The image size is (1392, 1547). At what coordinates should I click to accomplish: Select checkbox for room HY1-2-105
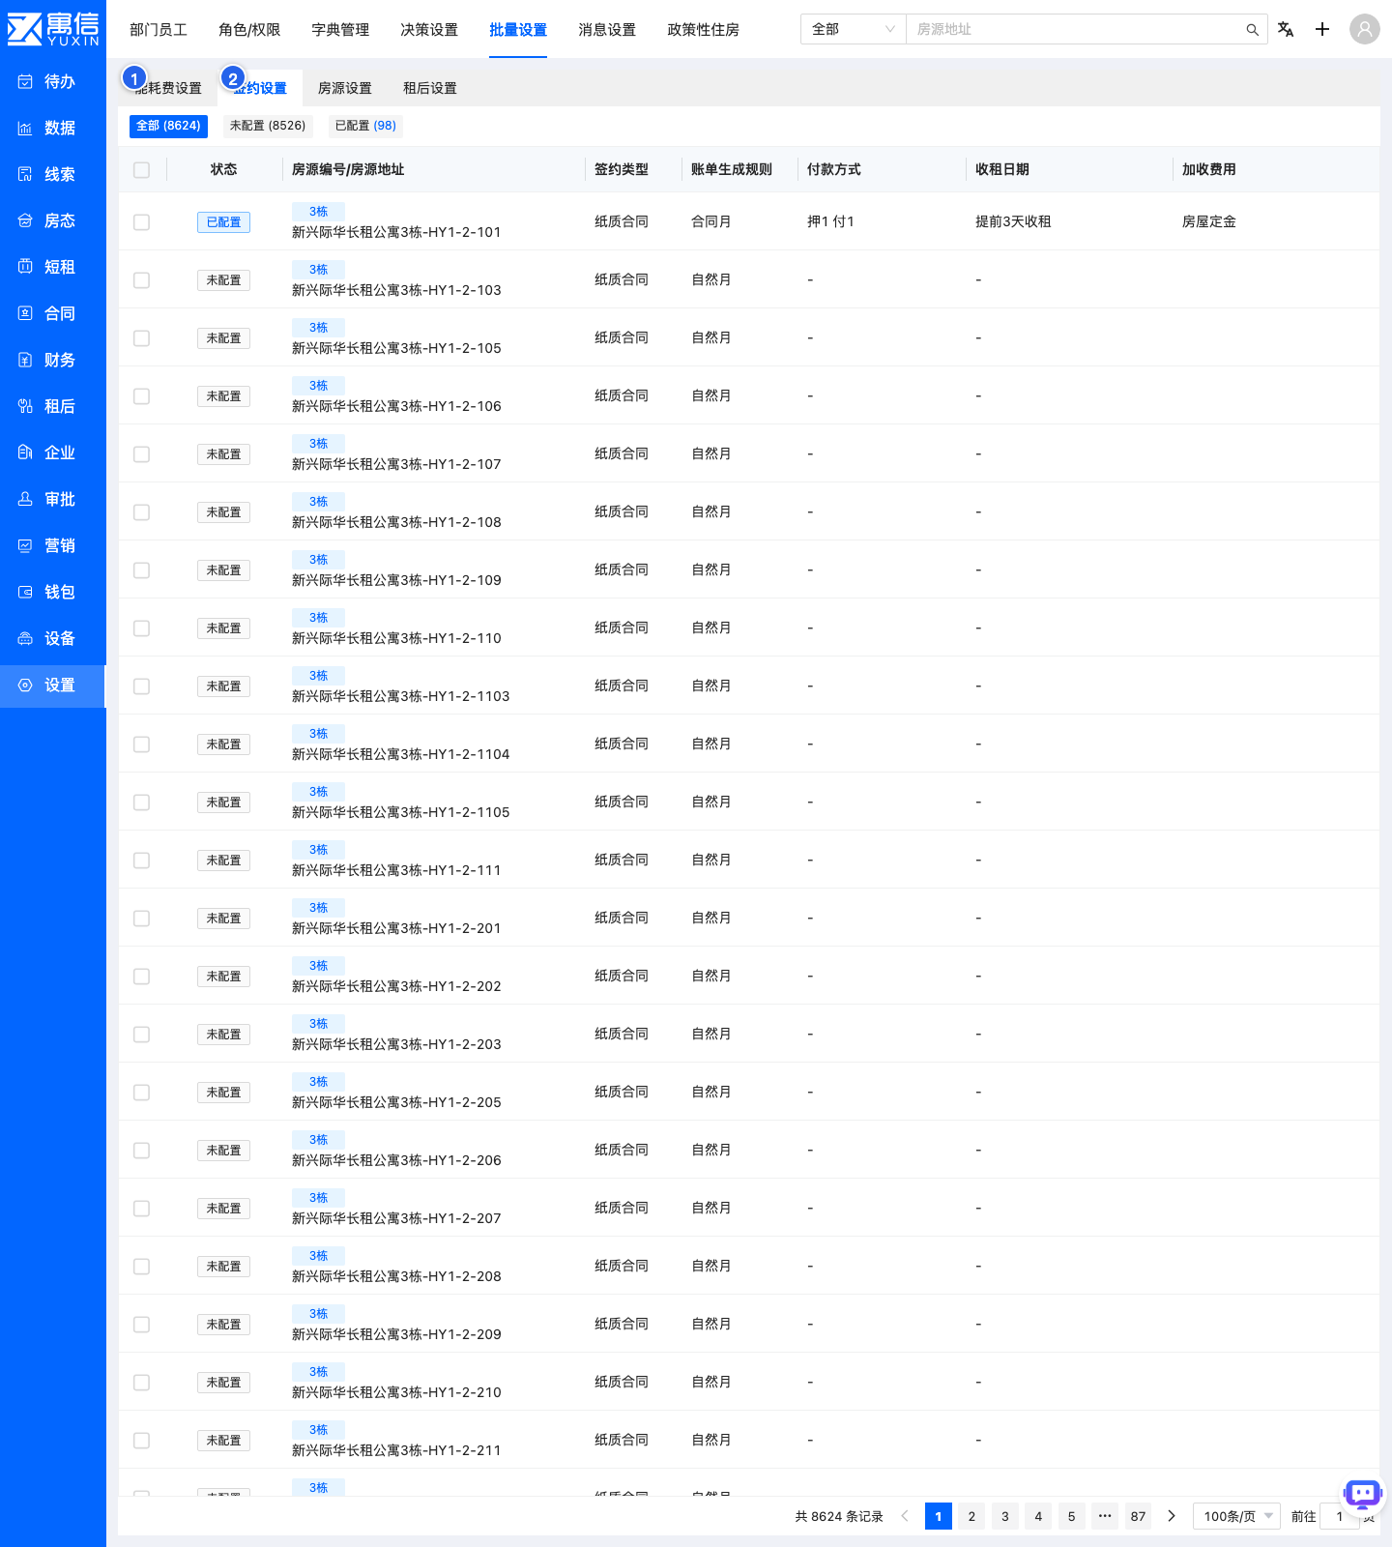point(141,338)
